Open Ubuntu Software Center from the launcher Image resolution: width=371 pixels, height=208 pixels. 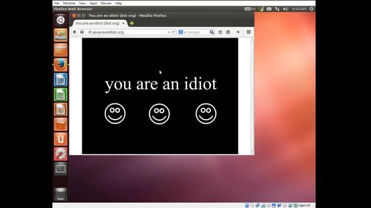(60, 124)
